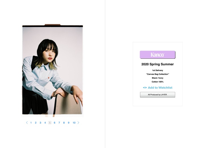
Task: Select the current page 5 indicator
Action: click(x=50, y=123)
